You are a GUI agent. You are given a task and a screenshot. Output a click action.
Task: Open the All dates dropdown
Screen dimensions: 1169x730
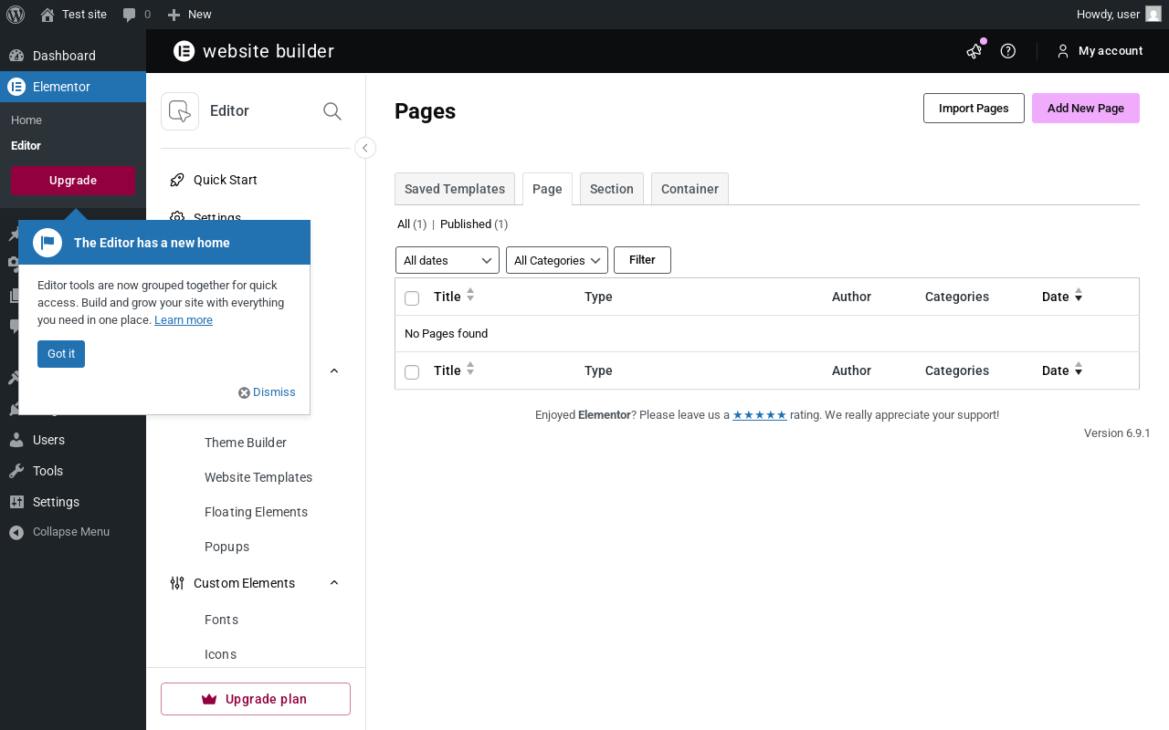click(x=448, y=260)
